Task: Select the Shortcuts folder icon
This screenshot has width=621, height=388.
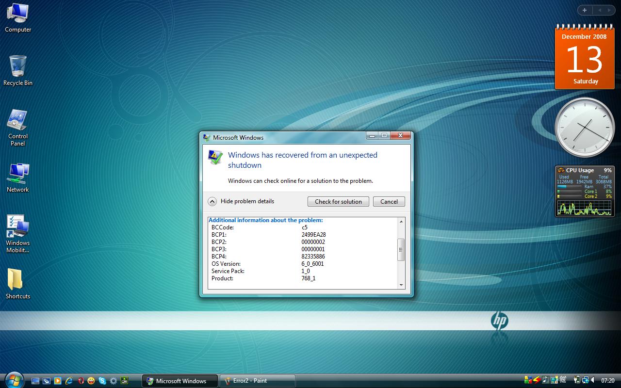Action: tap(18, 284)
